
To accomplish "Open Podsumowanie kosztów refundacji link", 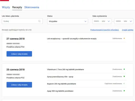I will pos(105,30).
